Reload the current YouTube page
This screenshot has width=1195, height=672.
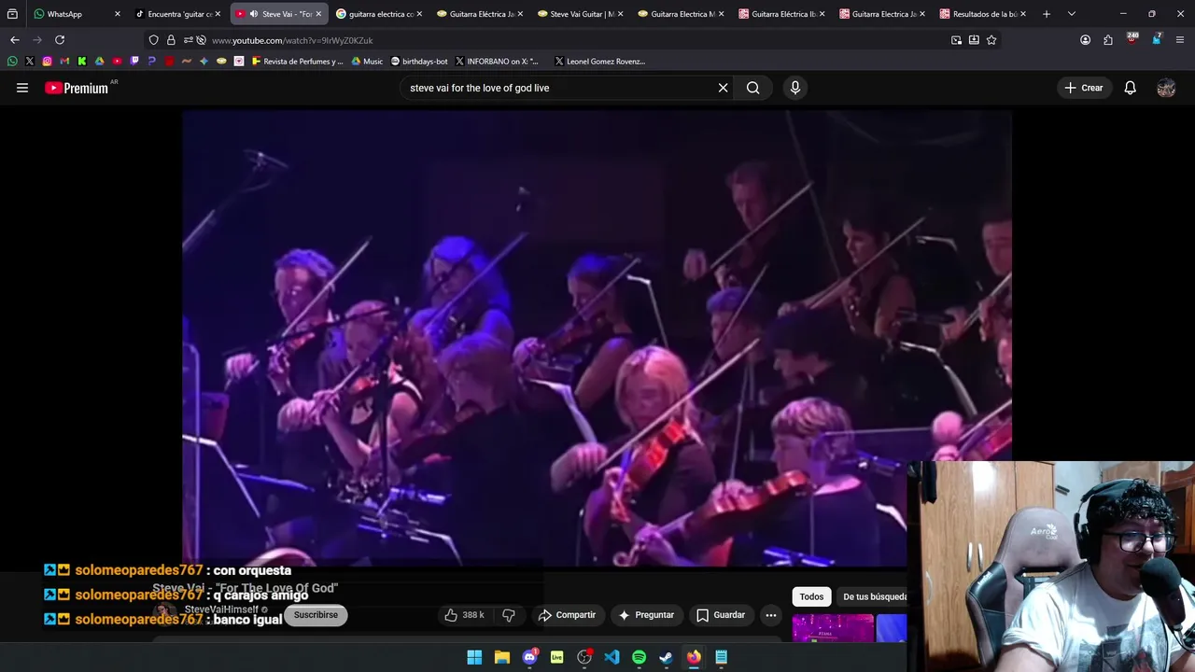click(60, 40)
